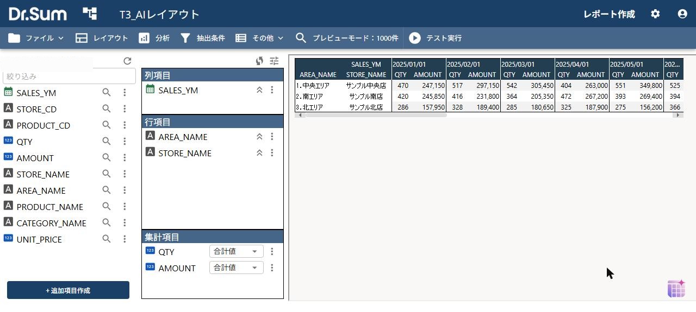Open three-dot menu for AMOUNT aggregate item
The height and width of the screenshot is (312, 696).
(x=272, y=268)
